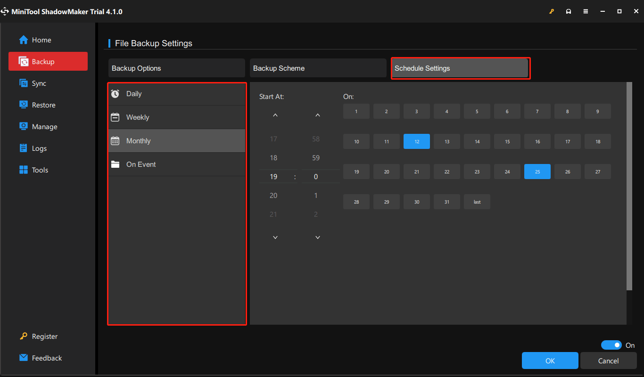This screenshot has height=377, width=644.
Task: Select day 25 in the monthly grid
Action: tap(537, 172)
